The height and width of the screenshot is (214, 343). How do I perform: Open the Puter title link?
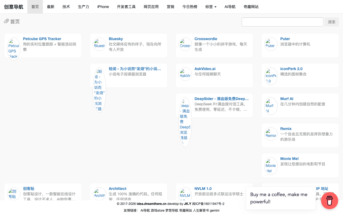click(x=285, y=39)
